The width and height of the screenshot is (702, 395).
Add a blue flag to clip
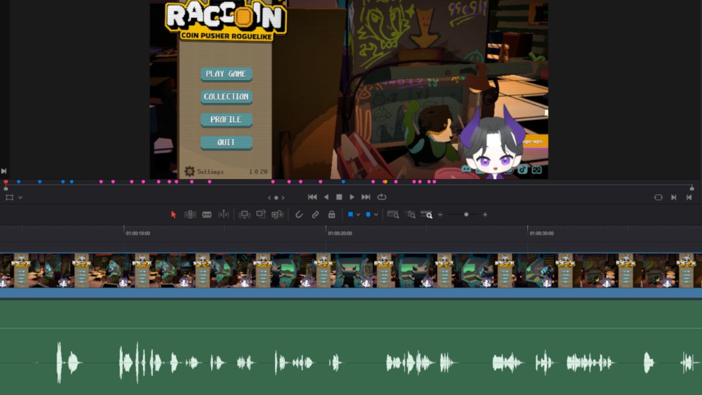click(350, 215)
